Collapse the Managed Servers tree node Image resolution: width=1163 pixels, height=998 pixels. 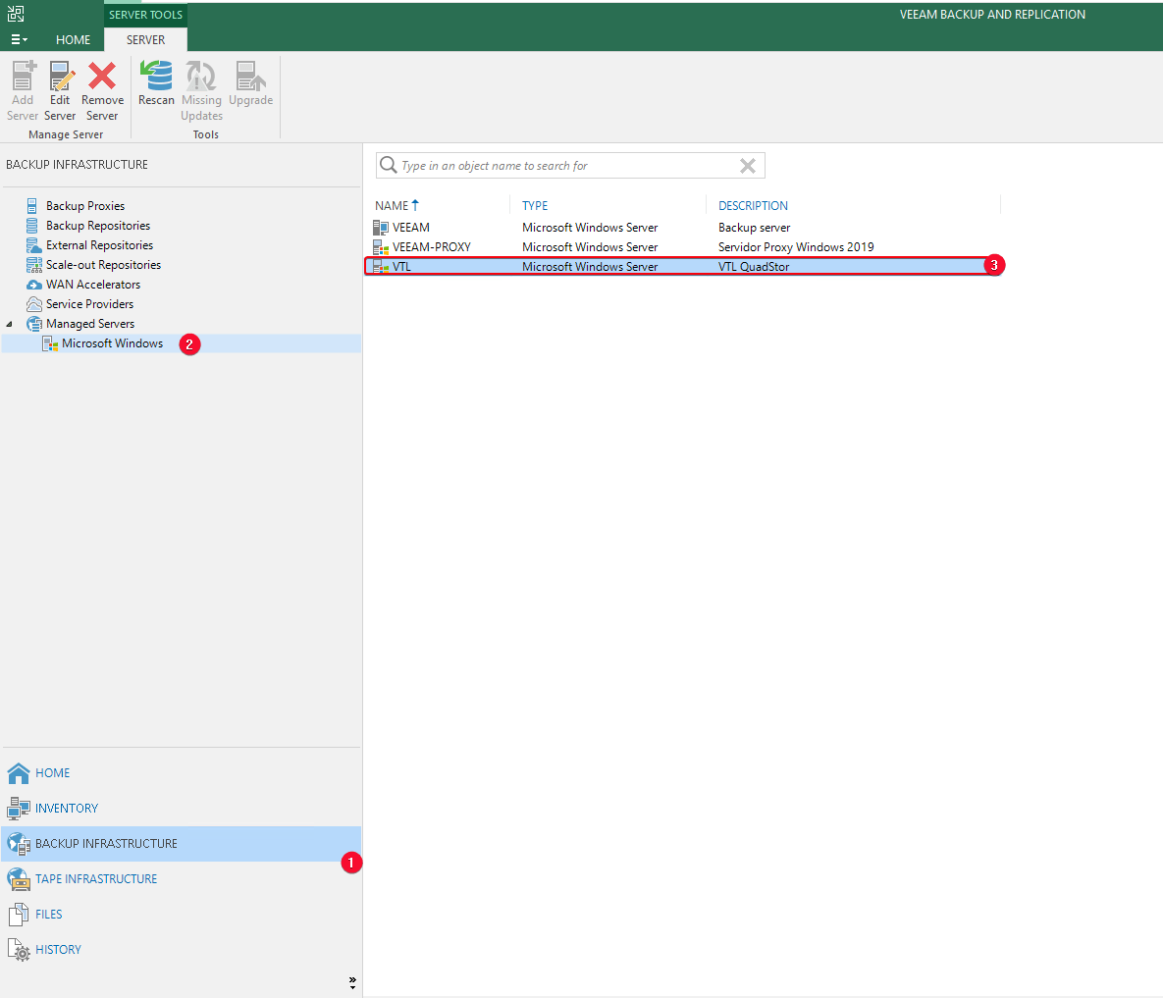(x=10, y=324)
